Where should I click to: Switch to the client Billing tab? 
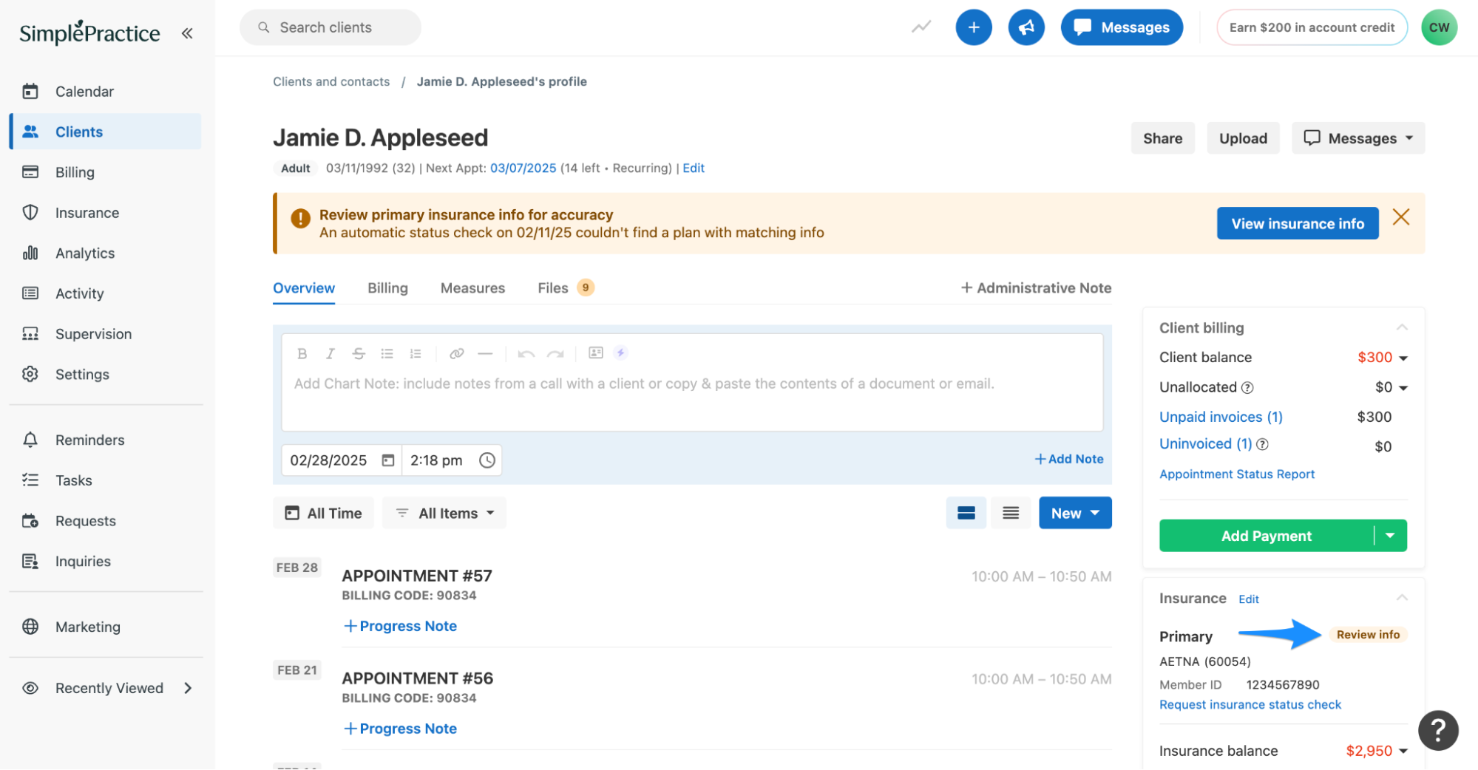(x=387, y=288)
